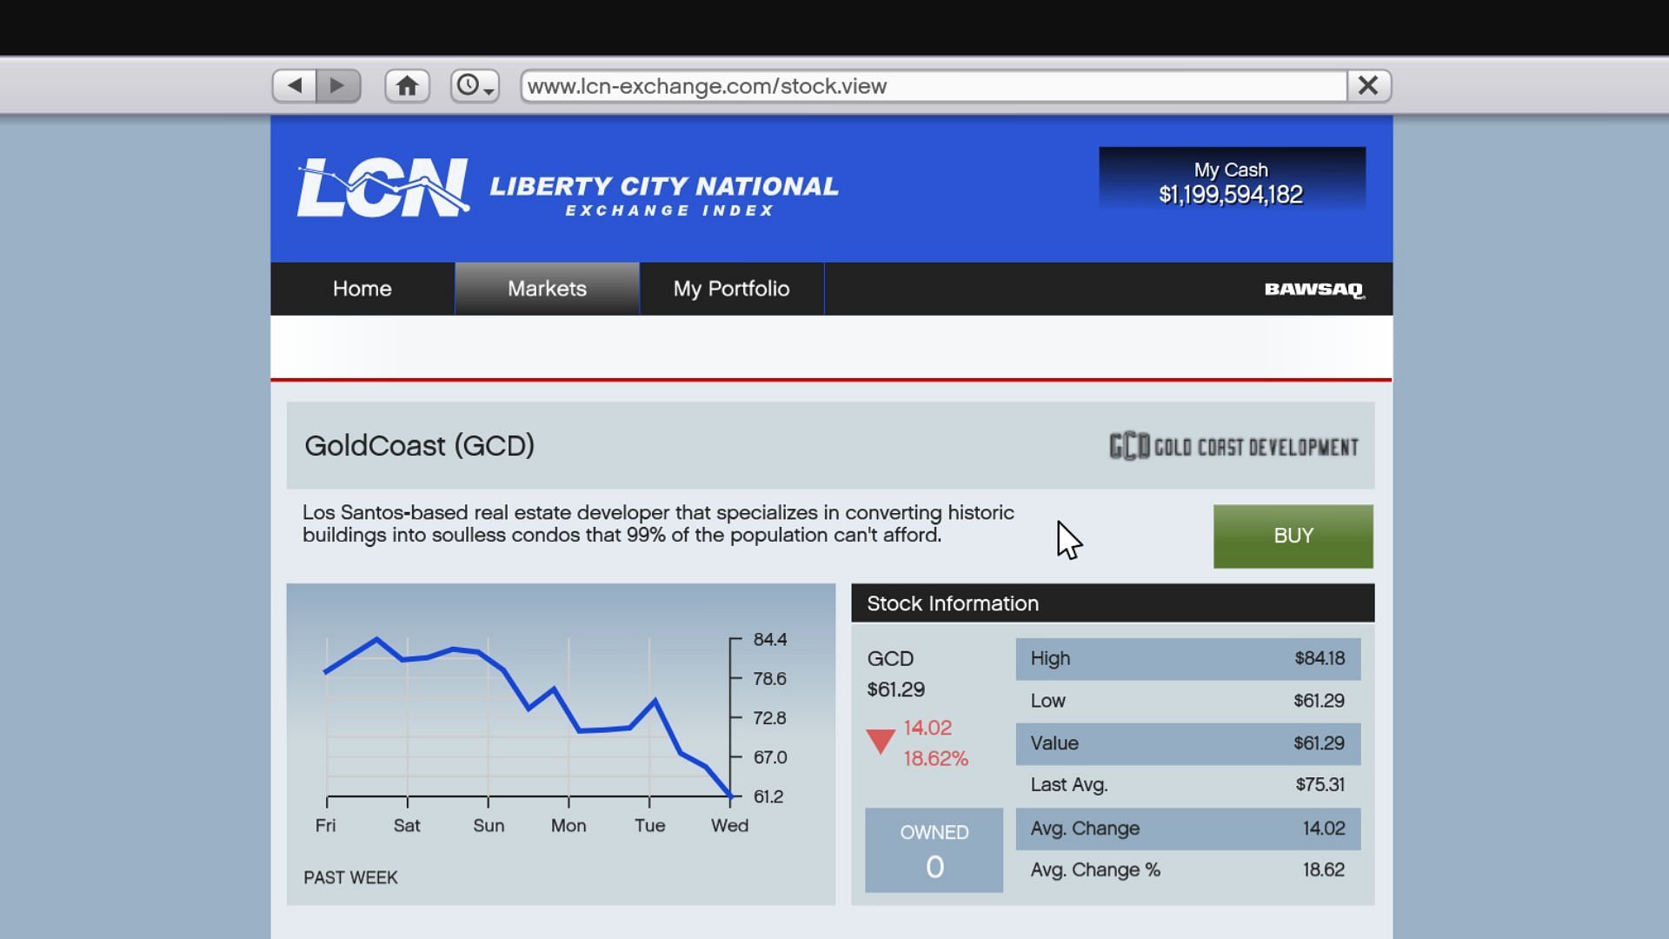Viewport: 1669px width, 939px height.
Task: Select the Last Avg. $75.31 row
Action: click(1187, 785)
